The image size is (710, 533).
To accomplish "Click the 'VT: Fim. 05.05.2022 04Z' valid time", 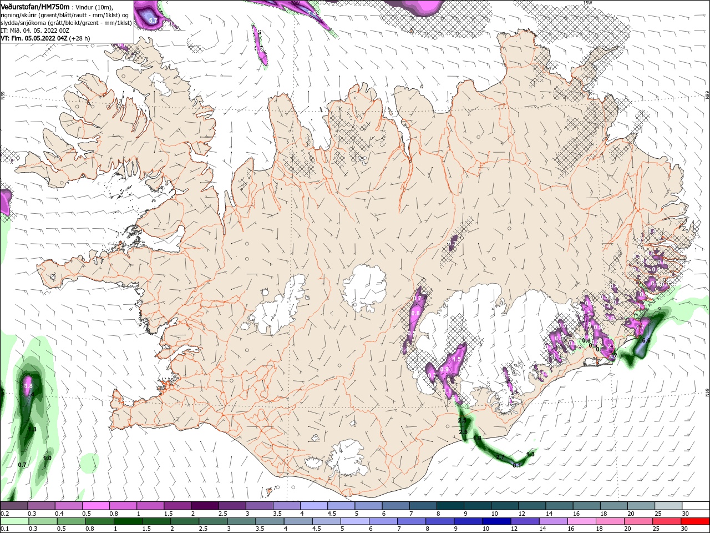I will (x=34, y=38).
